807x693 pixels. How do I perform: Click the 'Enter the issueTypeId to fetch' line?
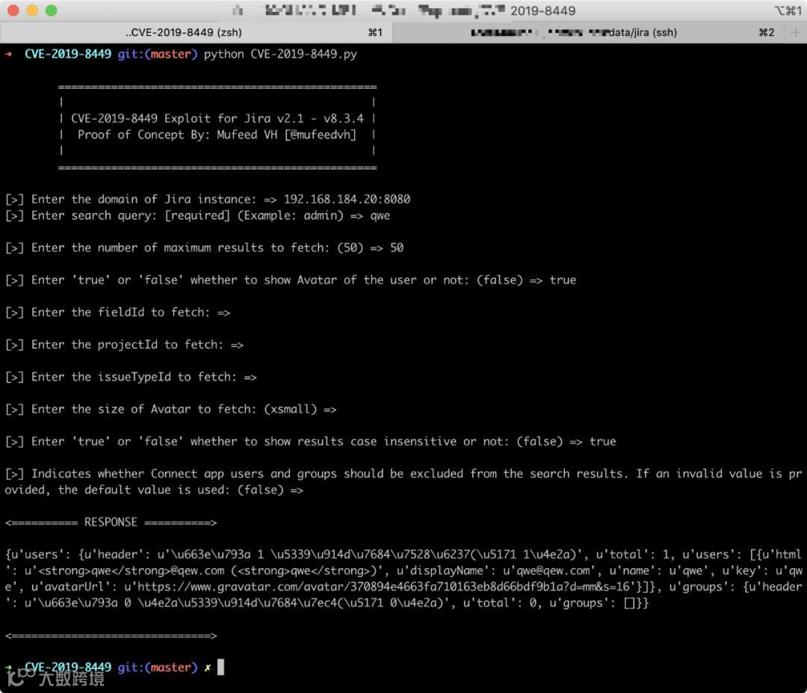pyautogui.click(x=132, y=377)
